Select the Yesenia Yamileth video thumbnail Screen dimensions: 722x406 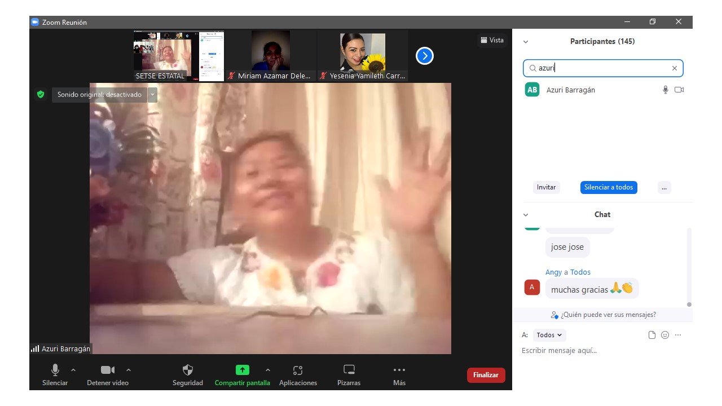363,56
